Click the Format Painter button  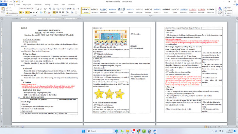click(x=12, y=13)
